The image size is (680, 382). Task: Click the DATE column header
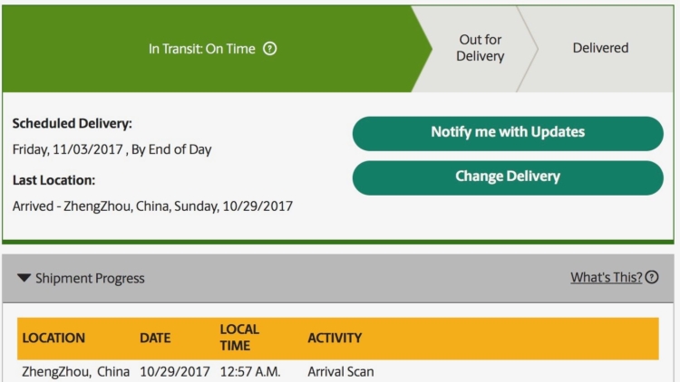pyautogui.click(x=155, y=339)
